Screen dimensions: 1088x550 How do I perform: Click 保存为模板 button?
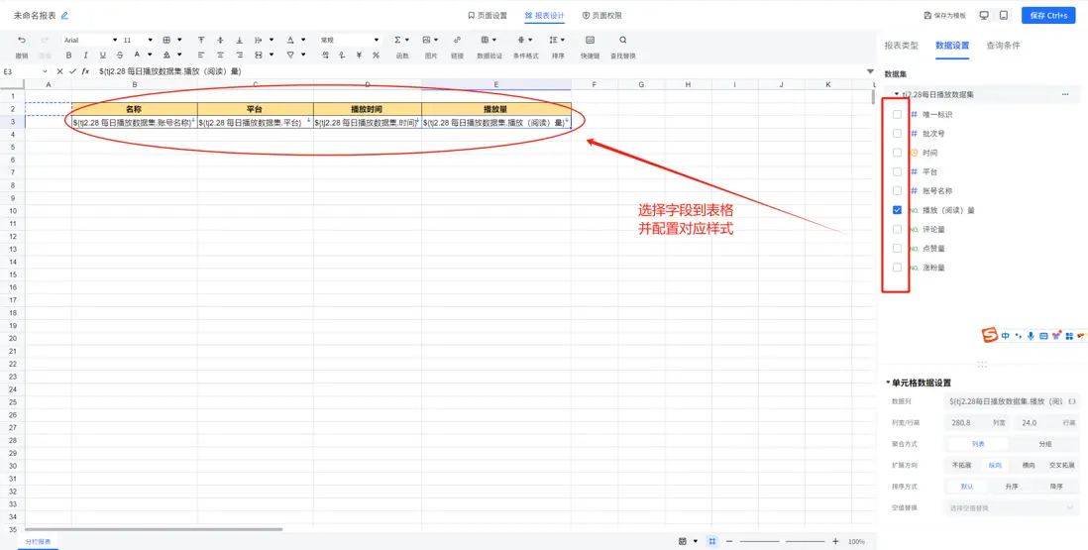pyautogui.click(x=945, y=15)
